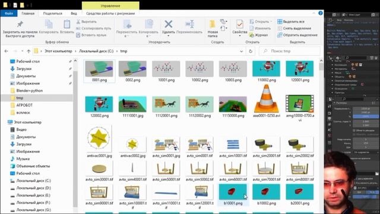Screen dimensions: 380x214
Task: Click the Paste icon in the ribbon
Action: tap(67, 24)
